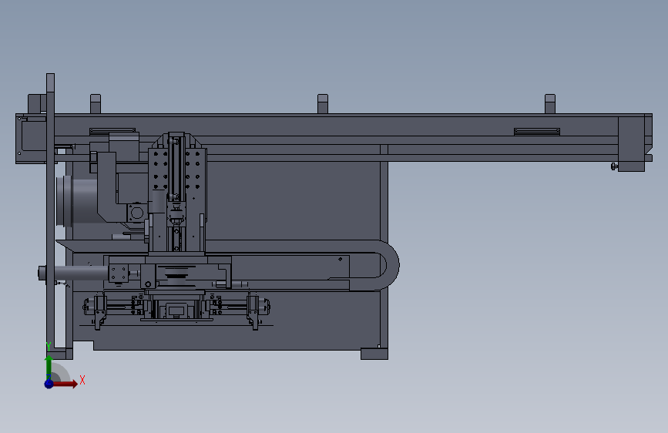Select the end block at right end of beam
The height and width of the screenshot is (433, 668).
(x=631, y=143)
